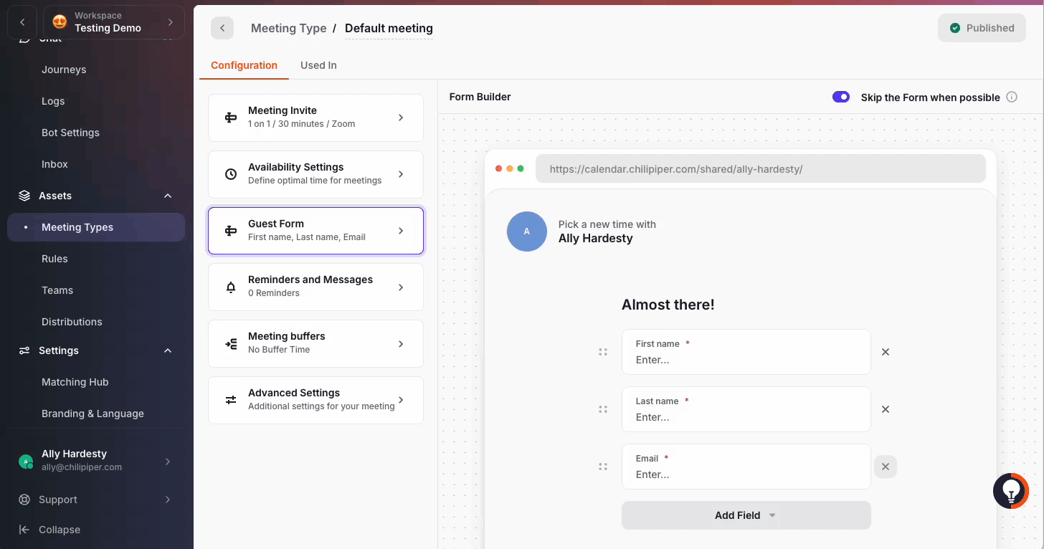Expand the Support menu chevron
This screenshot has width=1044, height=549.
[168, 500]
